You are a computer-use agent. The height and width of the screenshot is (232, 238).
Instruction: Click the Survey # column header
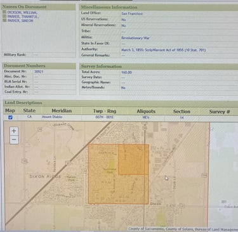tap(220, 112)
